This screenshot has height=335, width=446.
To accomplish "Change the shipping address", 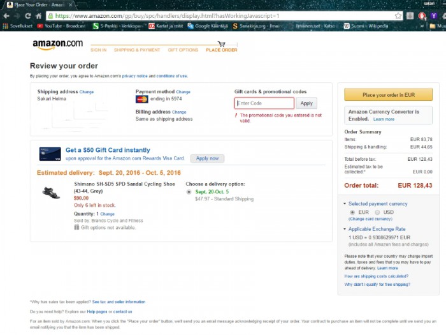I will point(87,92).
